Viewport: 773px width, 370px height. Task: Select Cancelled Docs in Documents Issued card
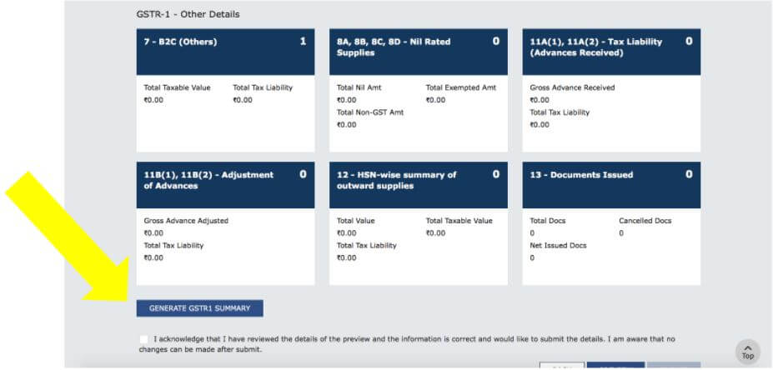645,221
